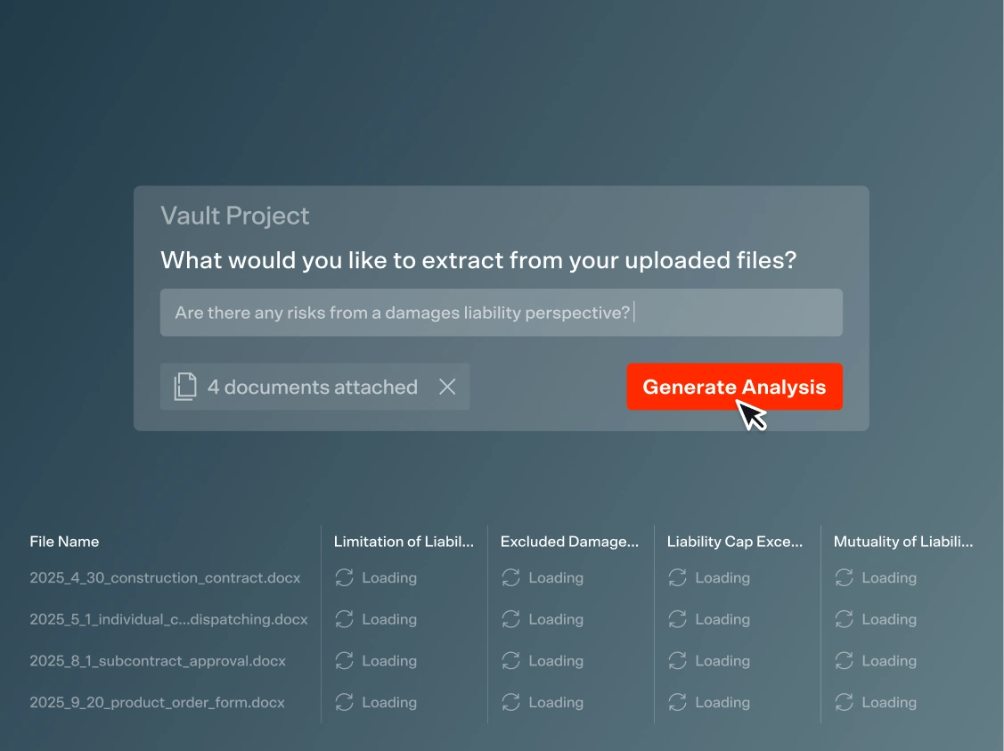Click loading spinner for subcontract_approval Liability Cap
1004x751 pixels.
pyautogui.click(x=677, y=661)
